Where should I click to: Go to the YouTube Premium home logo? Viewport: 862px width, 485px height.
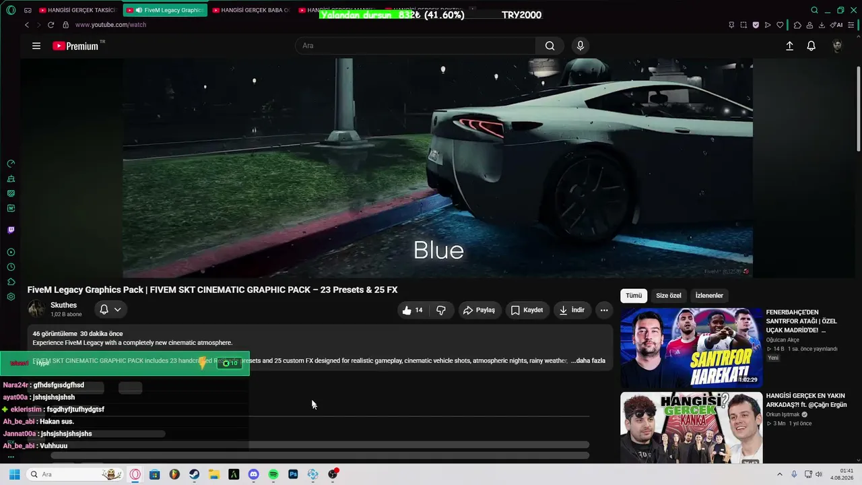coord(75,46)
